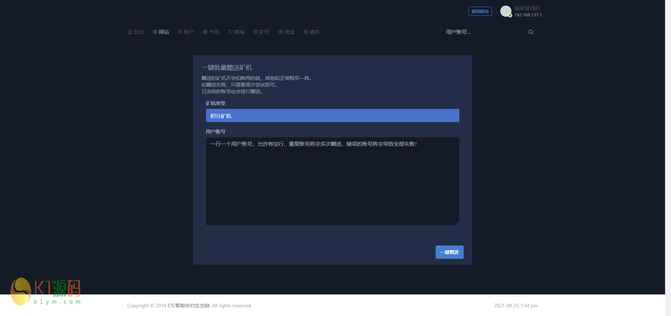Click the ETC智能合约生态链 footer link
Viewport: 671px width, 316px height.
189,306
